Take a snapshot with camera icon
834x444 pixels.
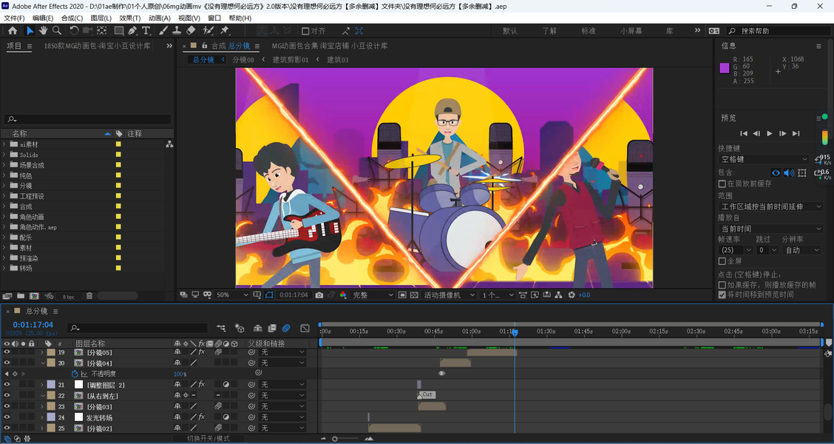[x=319, y=295]
